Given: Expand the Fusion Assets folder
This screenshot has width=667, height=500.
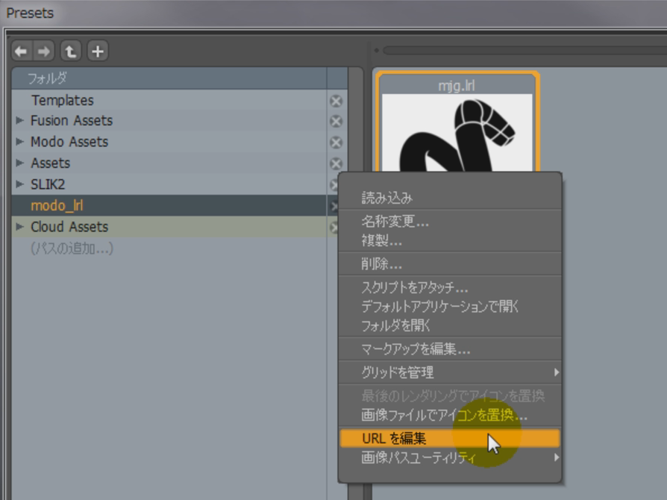Looking at the screenshot, I should pos(20,121).
